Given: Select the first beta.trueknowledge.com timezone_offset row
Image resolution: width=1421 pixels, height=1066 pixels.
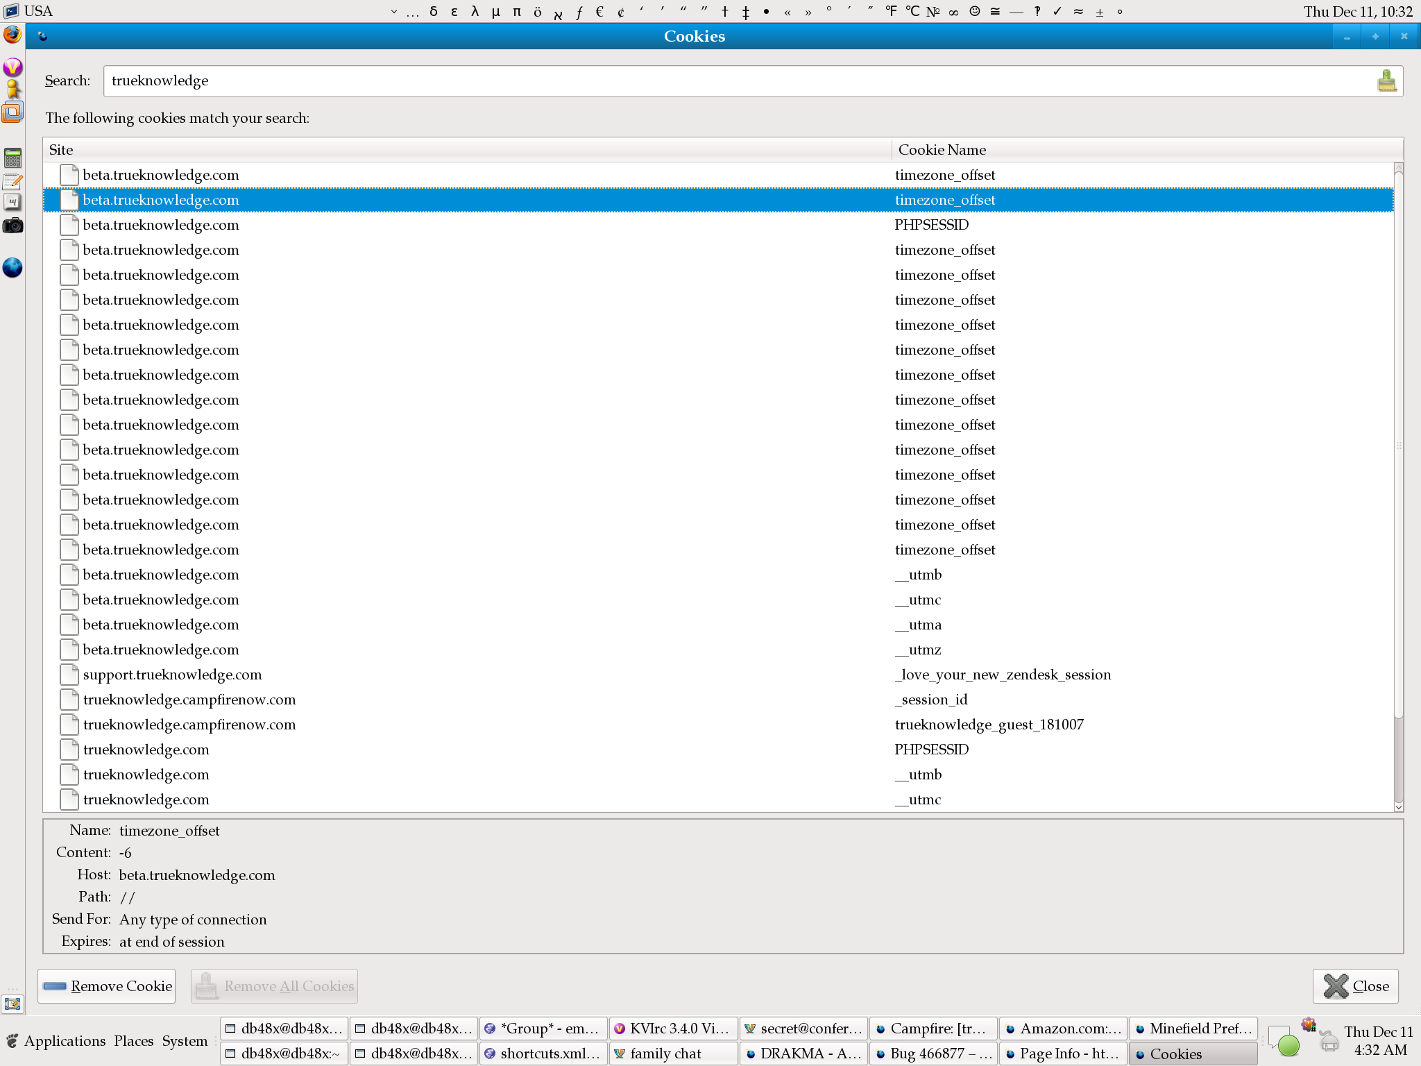Looking at the screenshot, I should pyautogui.click(x=718, y=175).
